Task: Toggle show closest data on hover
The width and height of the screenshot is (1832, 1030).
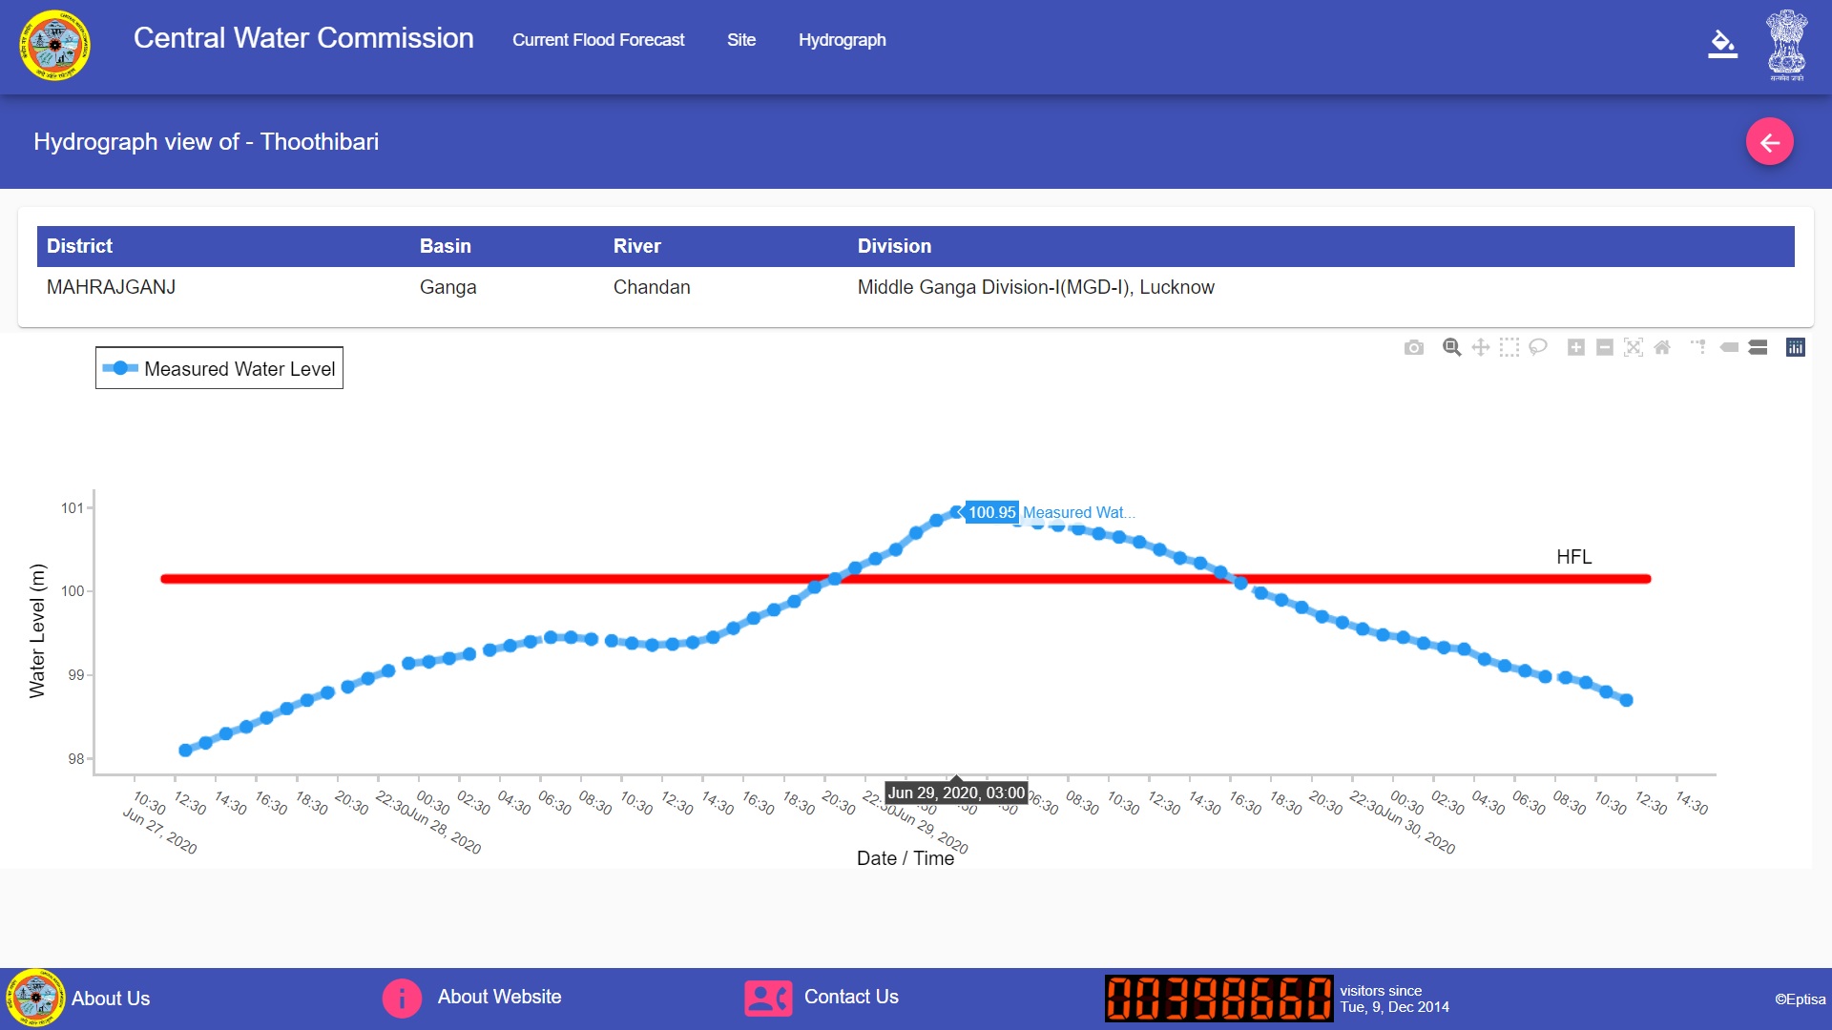Action: pos(1729,347)
